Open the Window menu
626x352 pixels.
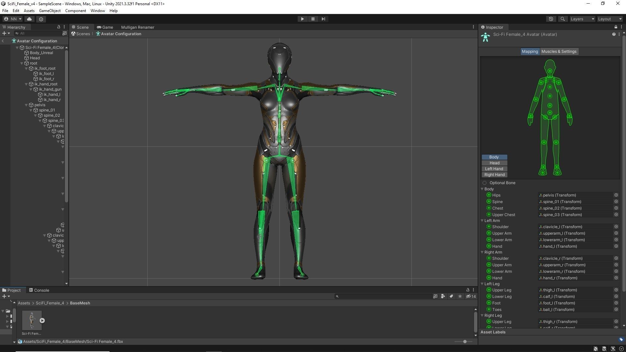pos(98,11)
